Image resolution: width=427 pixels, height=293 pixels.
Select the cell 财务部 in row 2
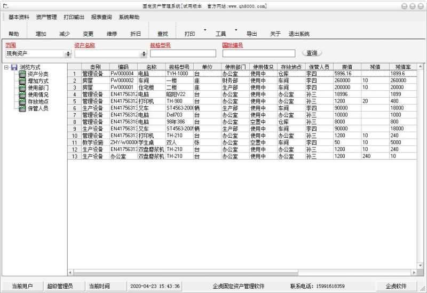[235, 81]
